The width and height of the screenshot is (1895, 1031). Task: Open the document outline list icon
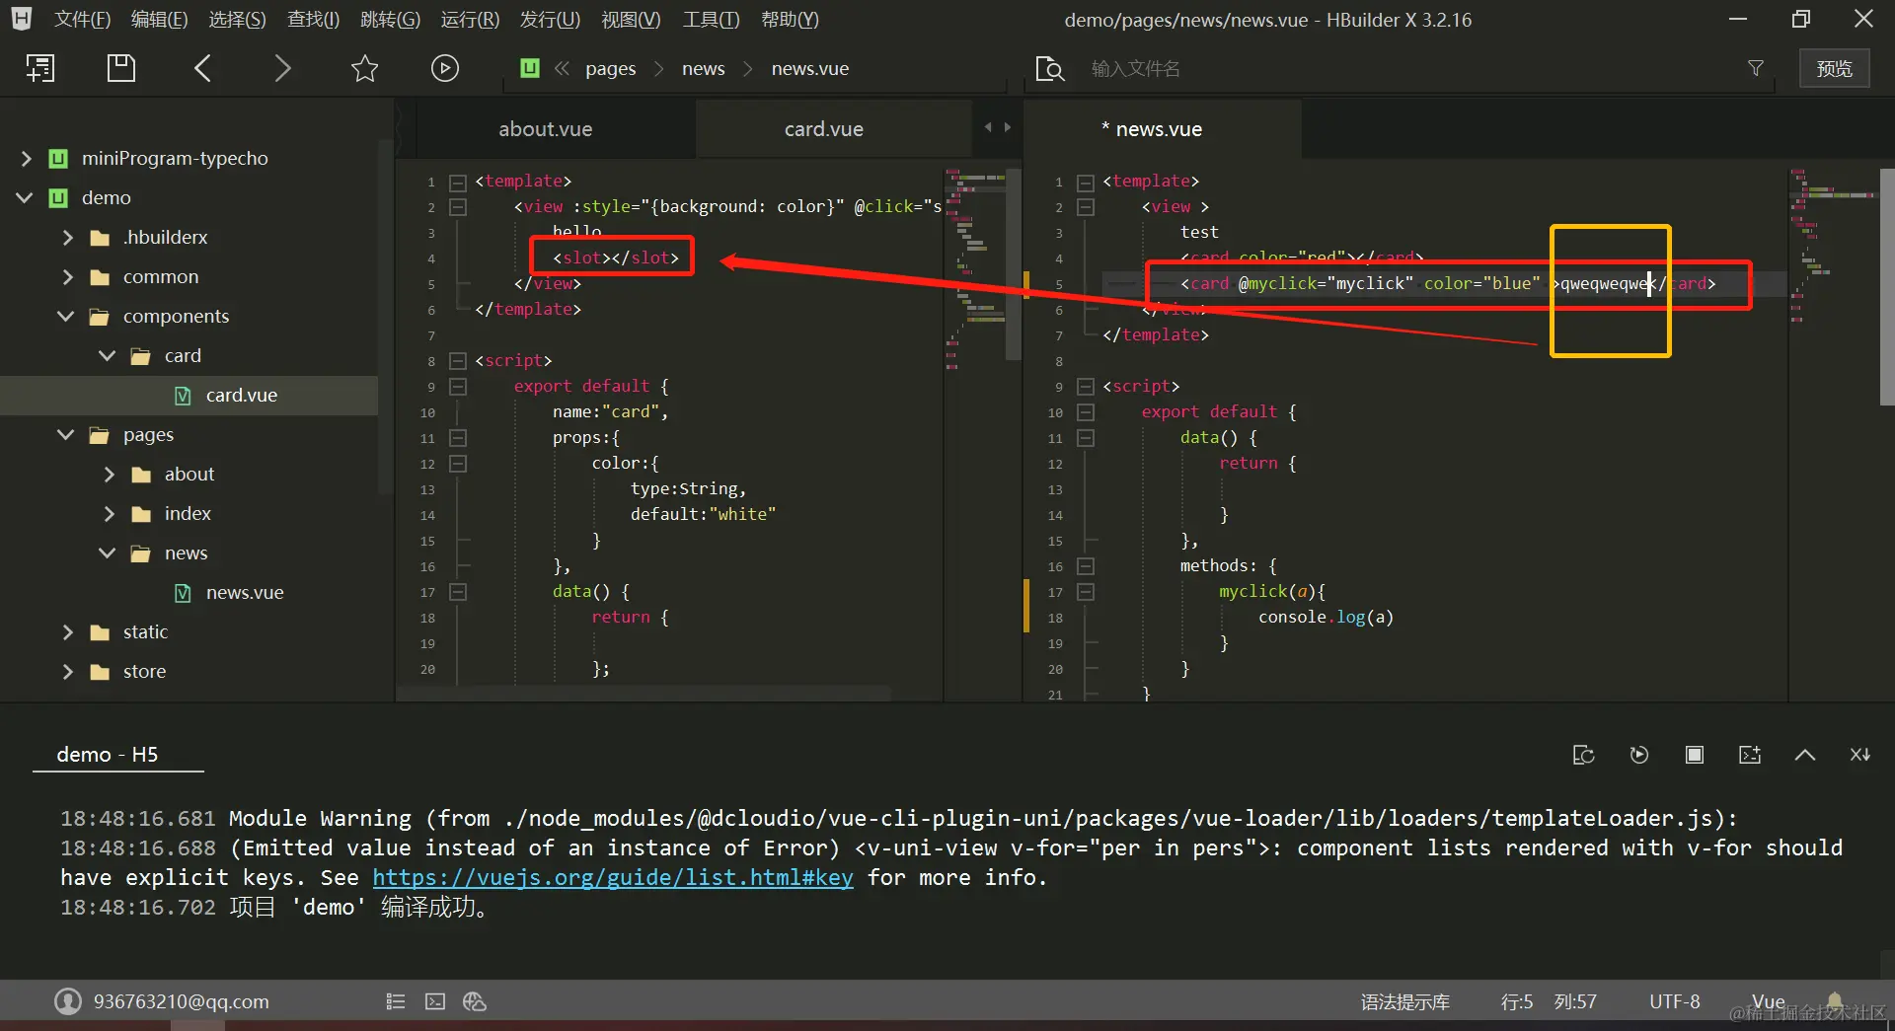pyautogui.click(x=396, y=1001)
